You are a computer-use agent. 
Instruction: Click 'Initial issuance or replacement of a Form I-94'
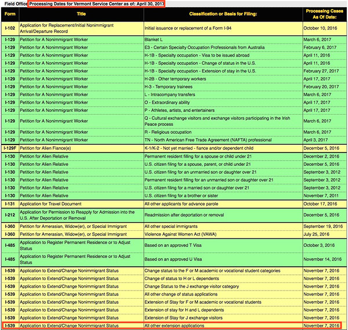(188, 28)
